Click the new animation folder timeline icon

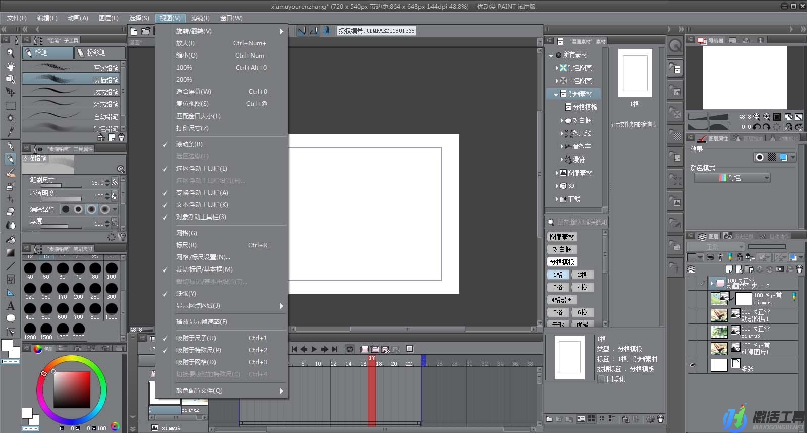point(365,349)
